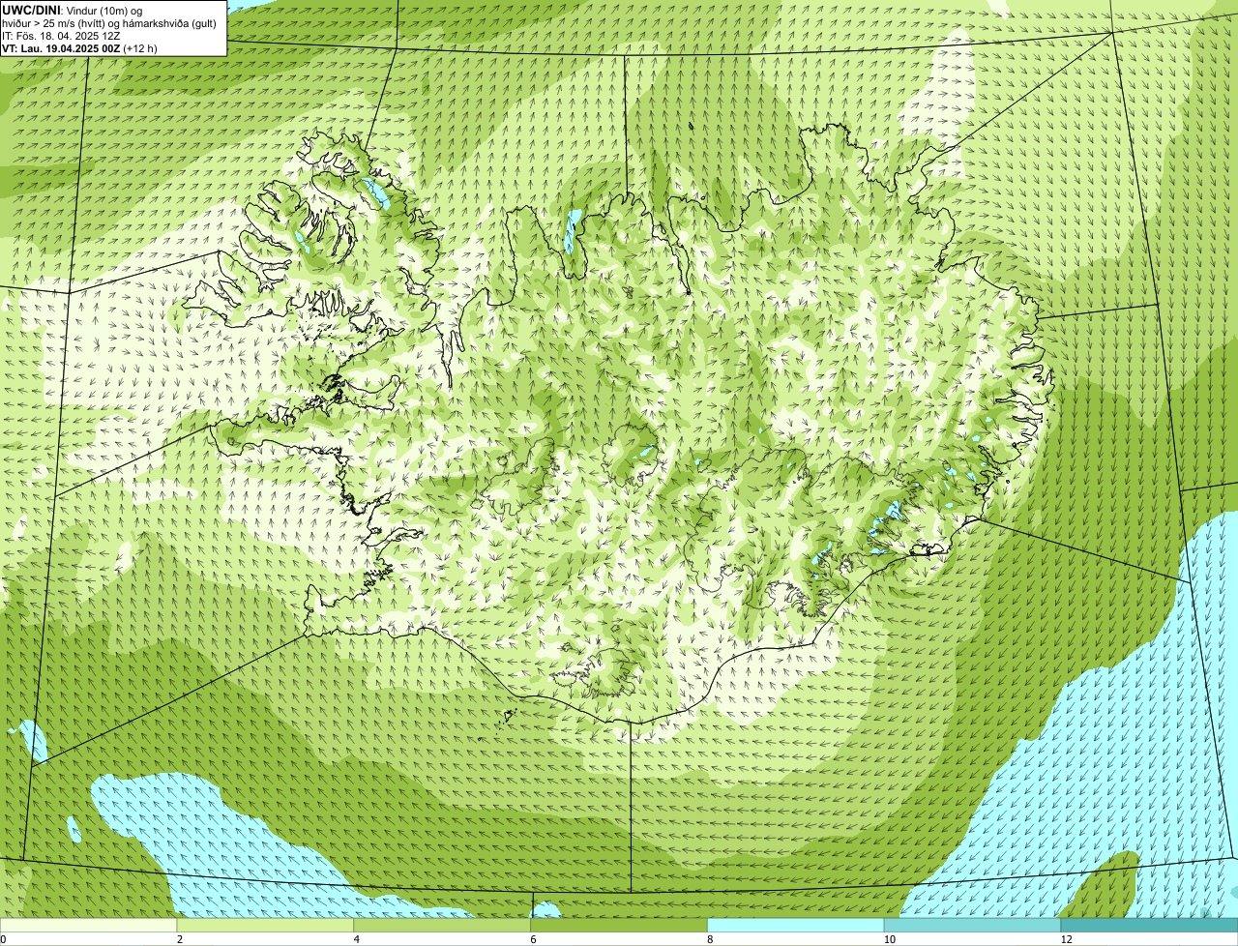The width and height of the screenshot is (1238, 946).
Task: Click the scale label '8' under the color bar
Action: [x=710, y=939]
